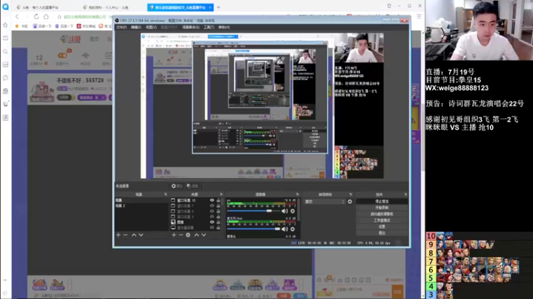Open chat bubble icon in browser sidebar
This screenshot has height=299, width=533.
click(x=5, y=78)
